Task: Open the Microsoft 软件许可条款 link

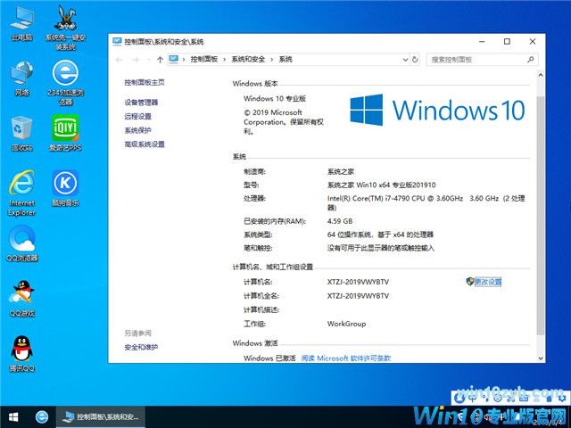Action: 346,358
